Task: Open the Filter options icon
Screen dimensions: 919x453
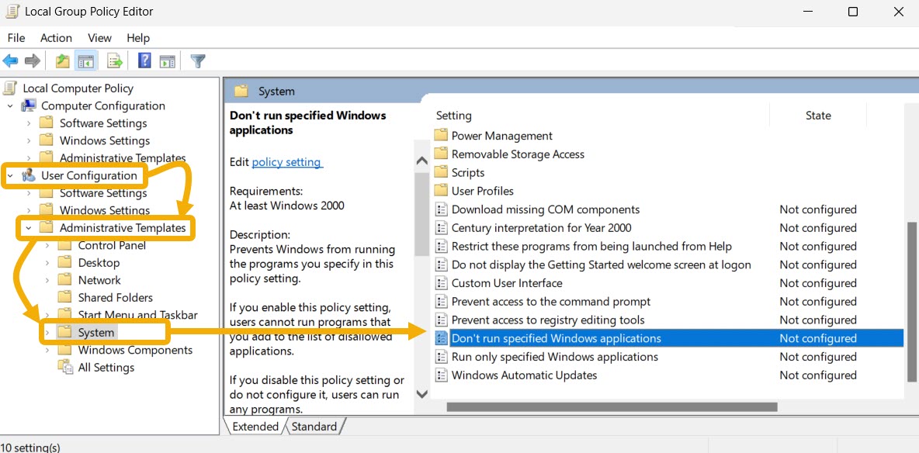Action: 198,61
